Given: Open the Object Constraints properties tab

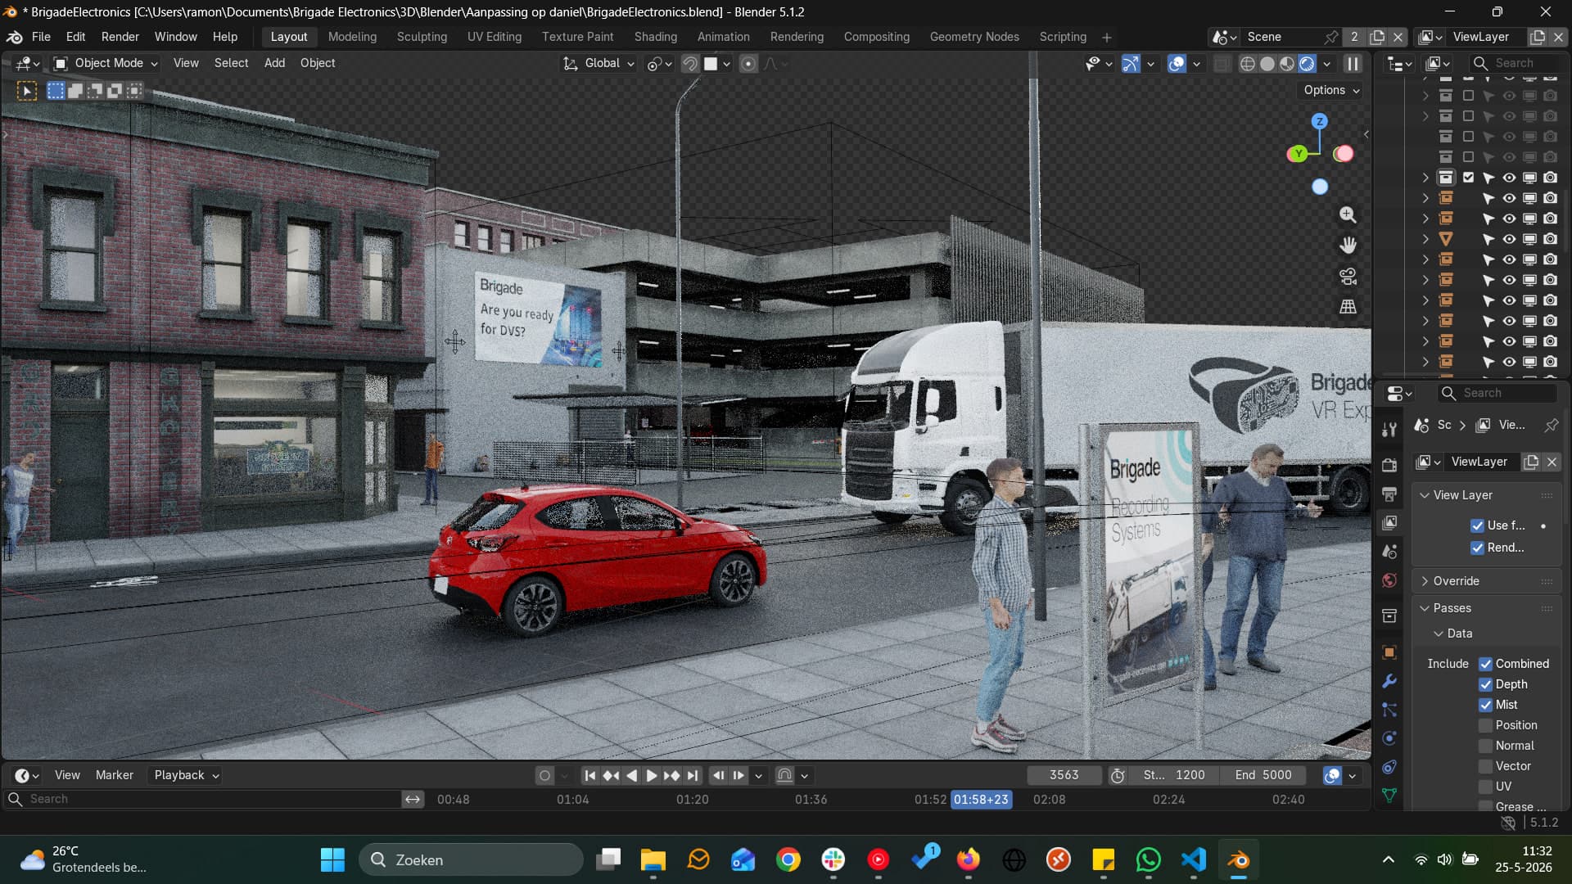Looking at the screenshot, I should 1389,767.
